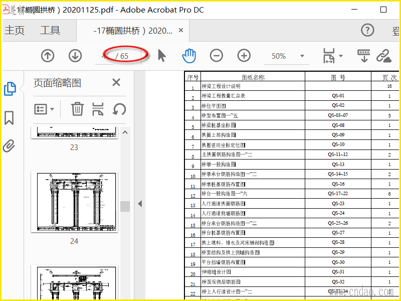Click the 序号 column header
This screenshot has height=301, width=401.
[193, 77]
